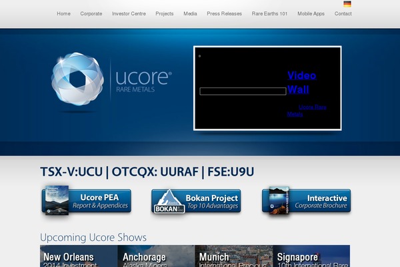400x267 pixels.
Task: Go to Mobile Apps page
Action: pos(311,14)
